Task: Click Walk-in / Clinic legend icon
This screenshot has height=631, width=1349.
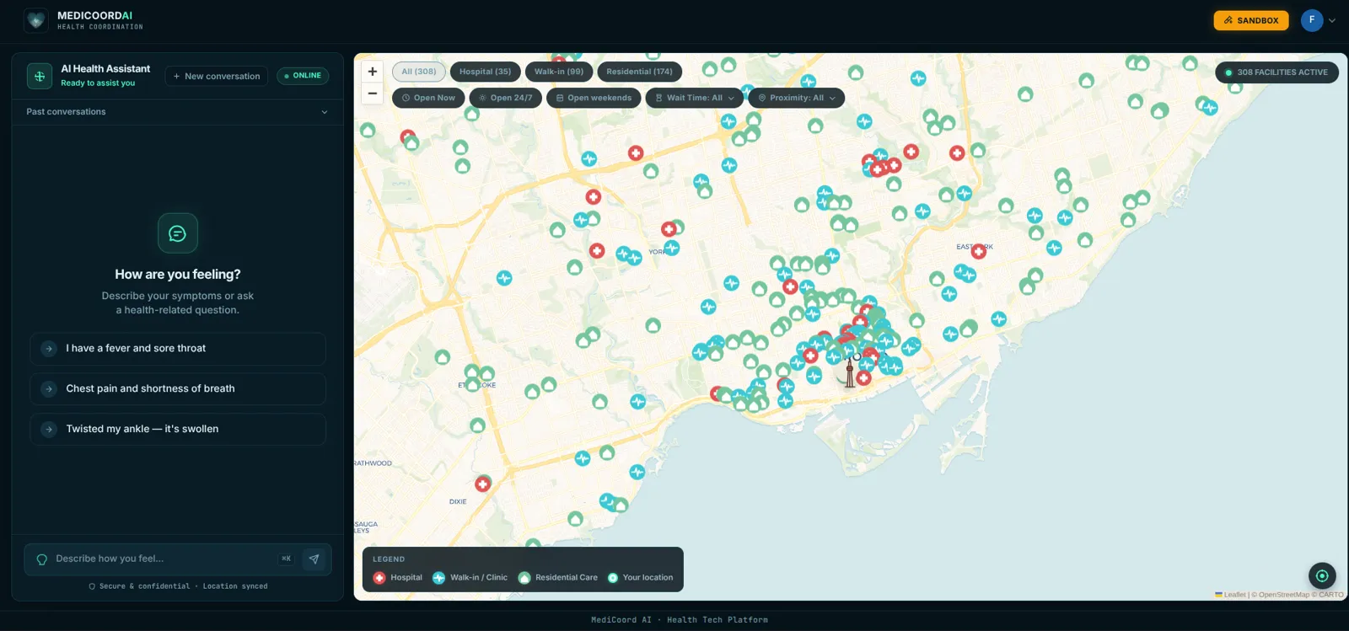Action: (x=438, y=578)
